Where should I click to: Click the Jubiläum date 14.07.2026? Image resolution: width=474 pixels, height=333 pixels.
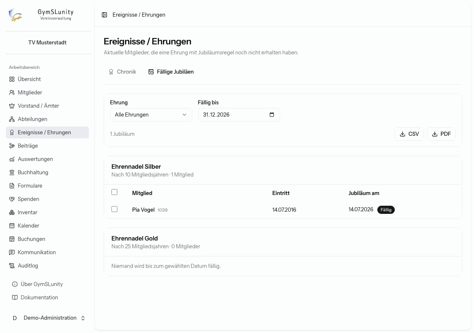tap(361, 209)
